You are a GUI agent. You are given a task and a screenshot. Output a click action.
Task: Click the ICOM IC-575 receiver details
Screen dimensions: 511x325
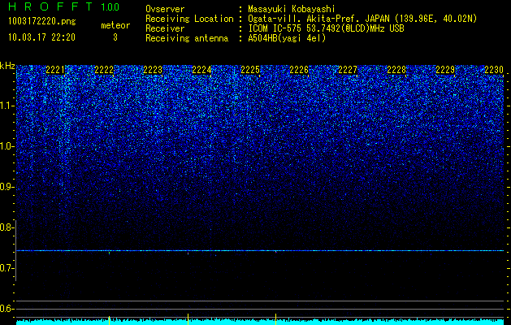click(x=326, y=28)
